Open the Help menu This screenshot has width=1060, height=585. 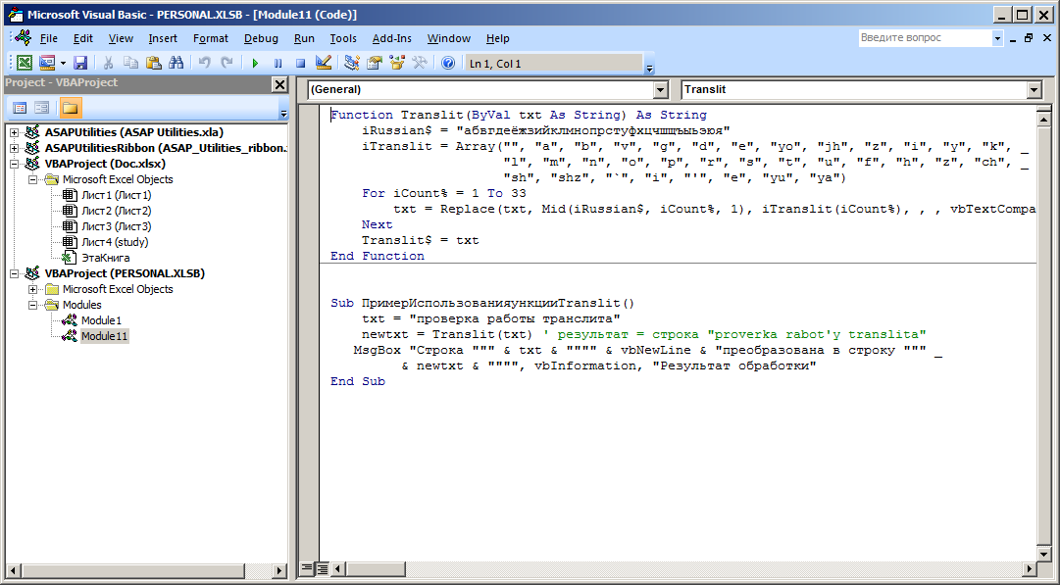tap(497, 38)
